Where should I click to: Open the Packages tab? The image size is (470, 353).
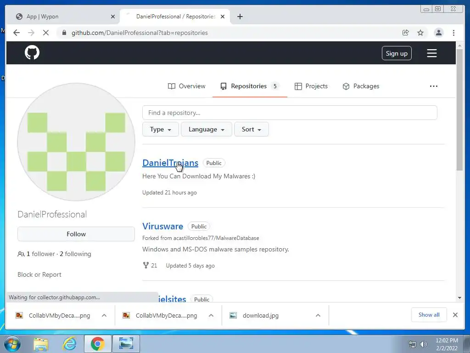[x=361, y=86]
